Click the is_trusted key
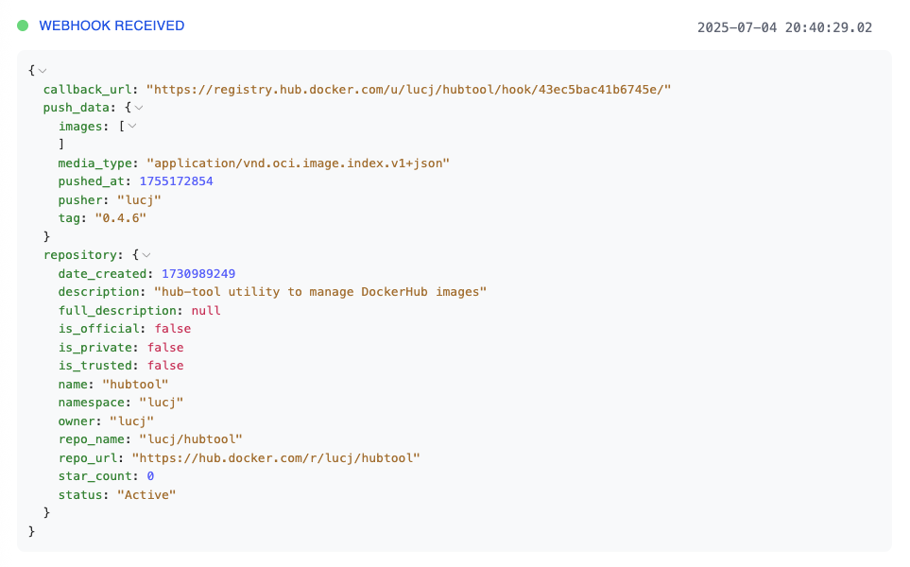The width and height of the screenshot is (910, 567). point(94,366)
